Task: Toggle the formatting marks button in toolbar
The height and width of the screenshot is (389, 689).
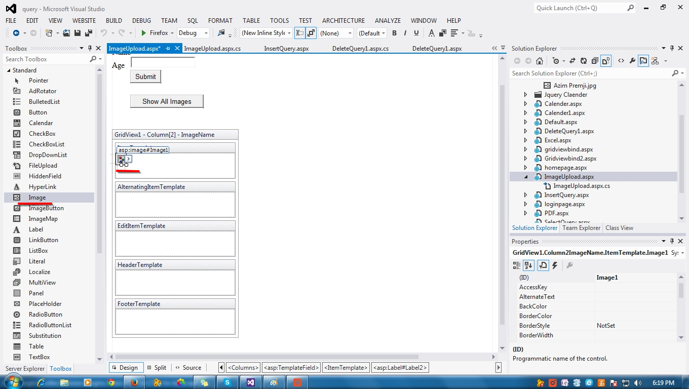Action: (x=311, y=33)
